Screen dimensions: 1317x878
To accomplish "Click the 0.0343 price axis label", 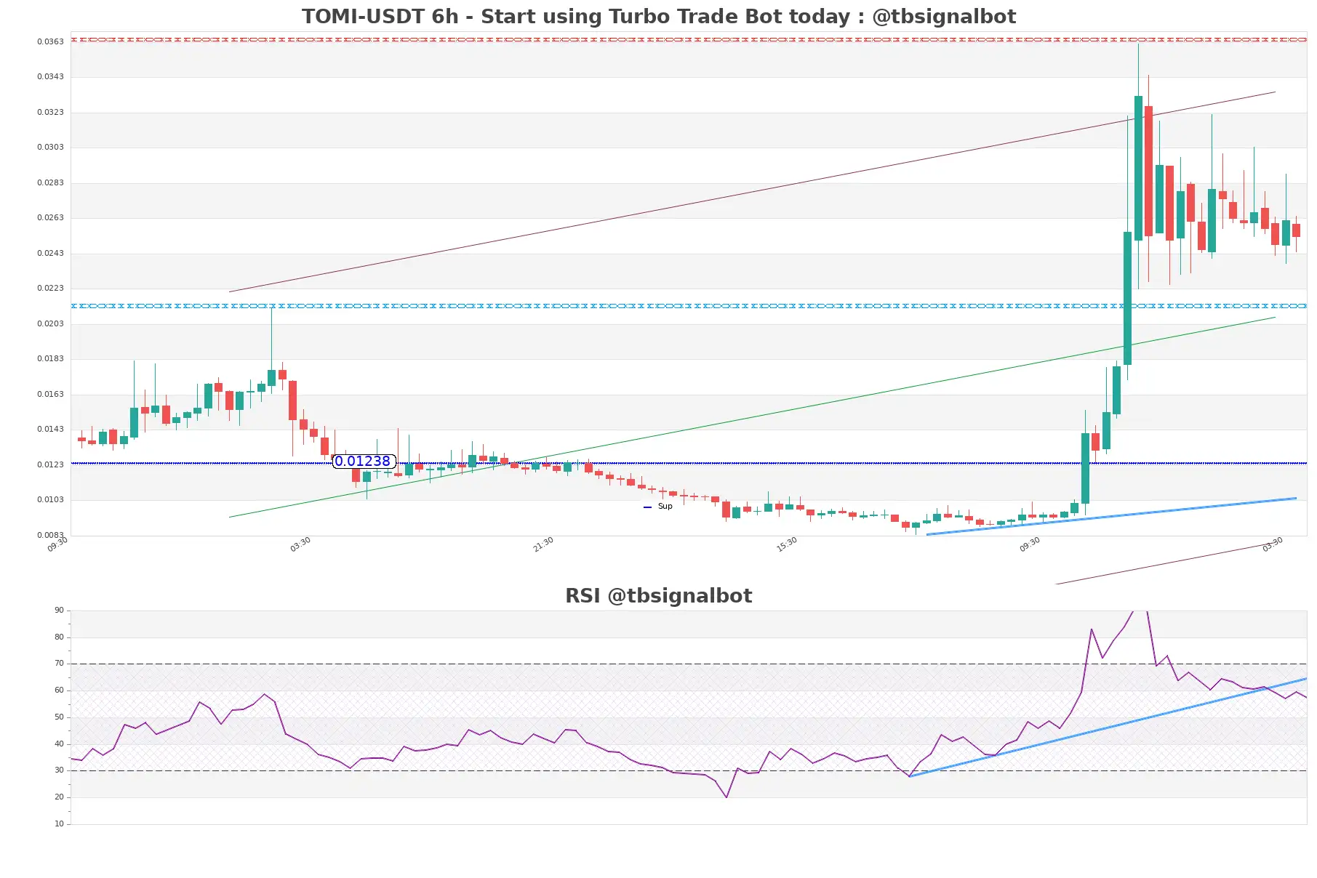I will pyautogui.click(x=50, y=76).
